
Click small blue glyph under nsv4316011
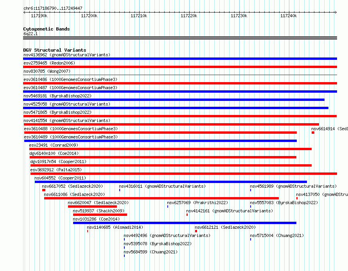coord(120,190)
